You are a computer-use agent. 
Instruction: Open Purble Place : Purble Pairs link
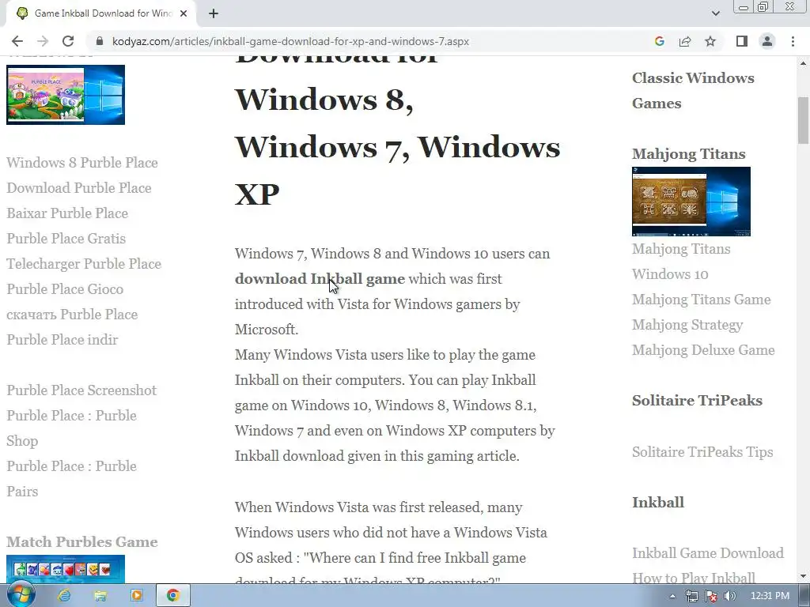pos(72,478)
